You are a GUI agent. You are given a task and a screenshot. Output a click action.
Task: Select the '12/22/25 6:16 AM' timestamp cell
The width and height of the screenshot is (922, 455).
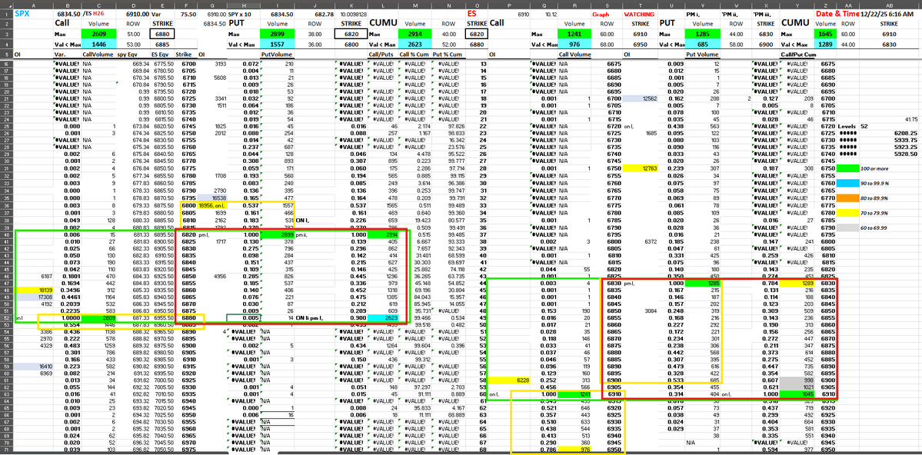coord(890,12)
